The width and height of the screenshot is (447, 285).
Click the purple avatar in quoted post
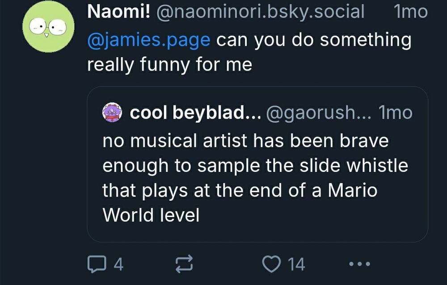(112, 114)
